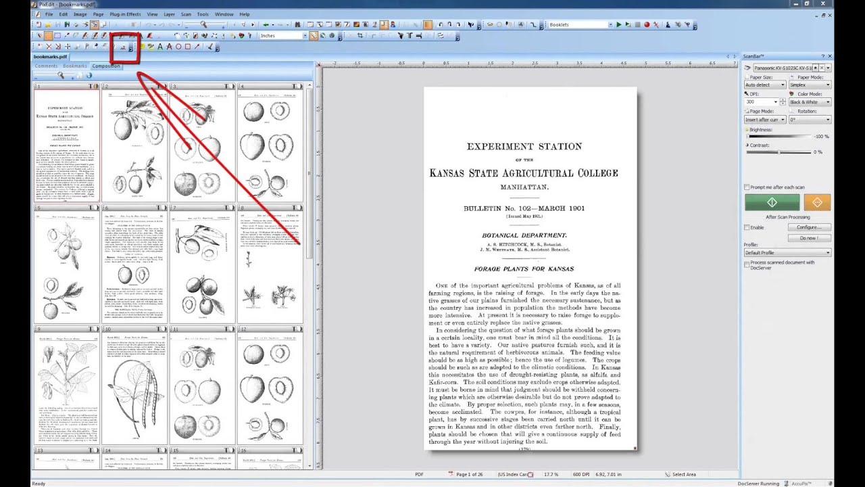The image size is (865, 487).
Task: Open the Scan menu
Action: click(186, 14)
